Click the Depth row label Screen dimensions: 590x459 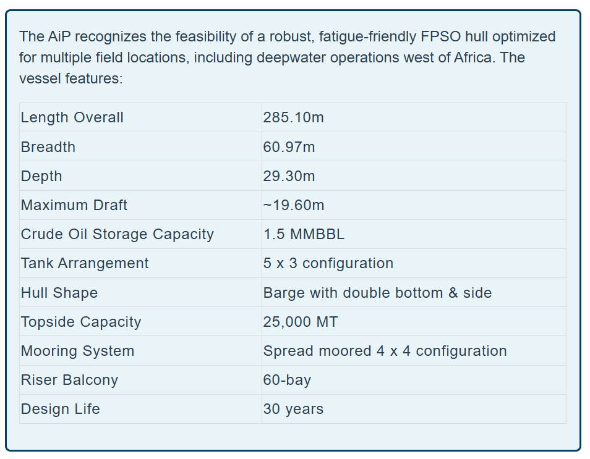point(41,176)
